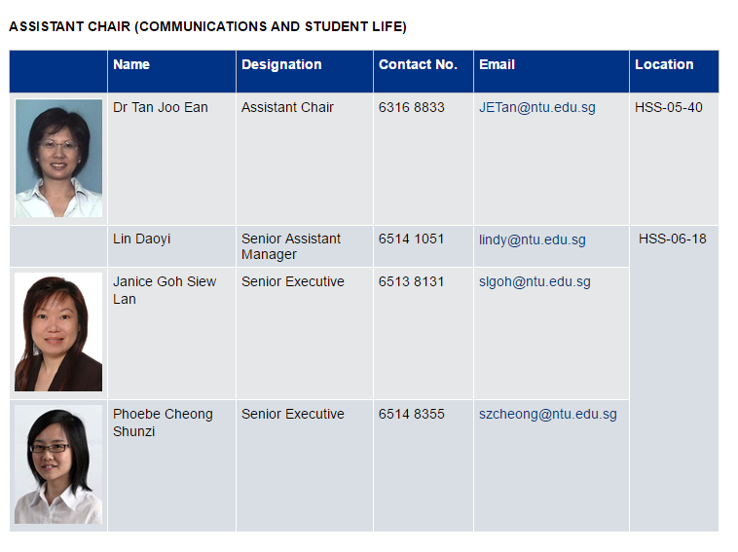Click the Email column header
Screen dimensions: 738x552
(497, 65)
